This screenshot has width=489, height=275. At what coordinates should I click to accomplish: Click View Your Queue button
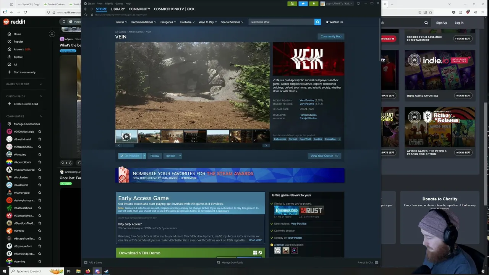point(324,156)
